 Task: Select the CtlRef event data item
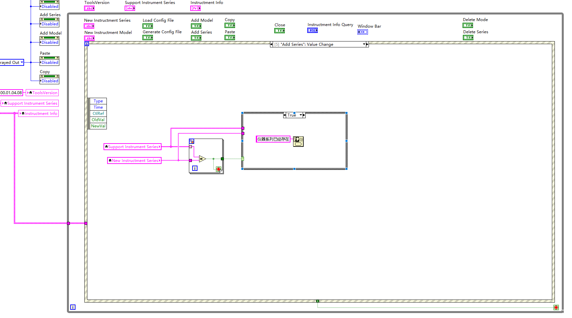coord(98,114)
